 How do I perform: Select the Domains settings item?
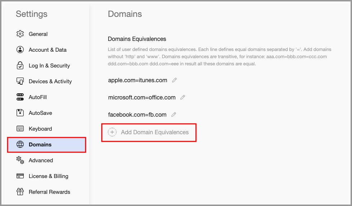(46, 145)
